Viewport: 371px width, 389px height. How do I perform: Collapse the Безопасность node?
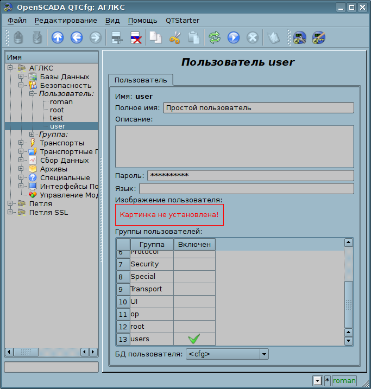tap(21, 85)
